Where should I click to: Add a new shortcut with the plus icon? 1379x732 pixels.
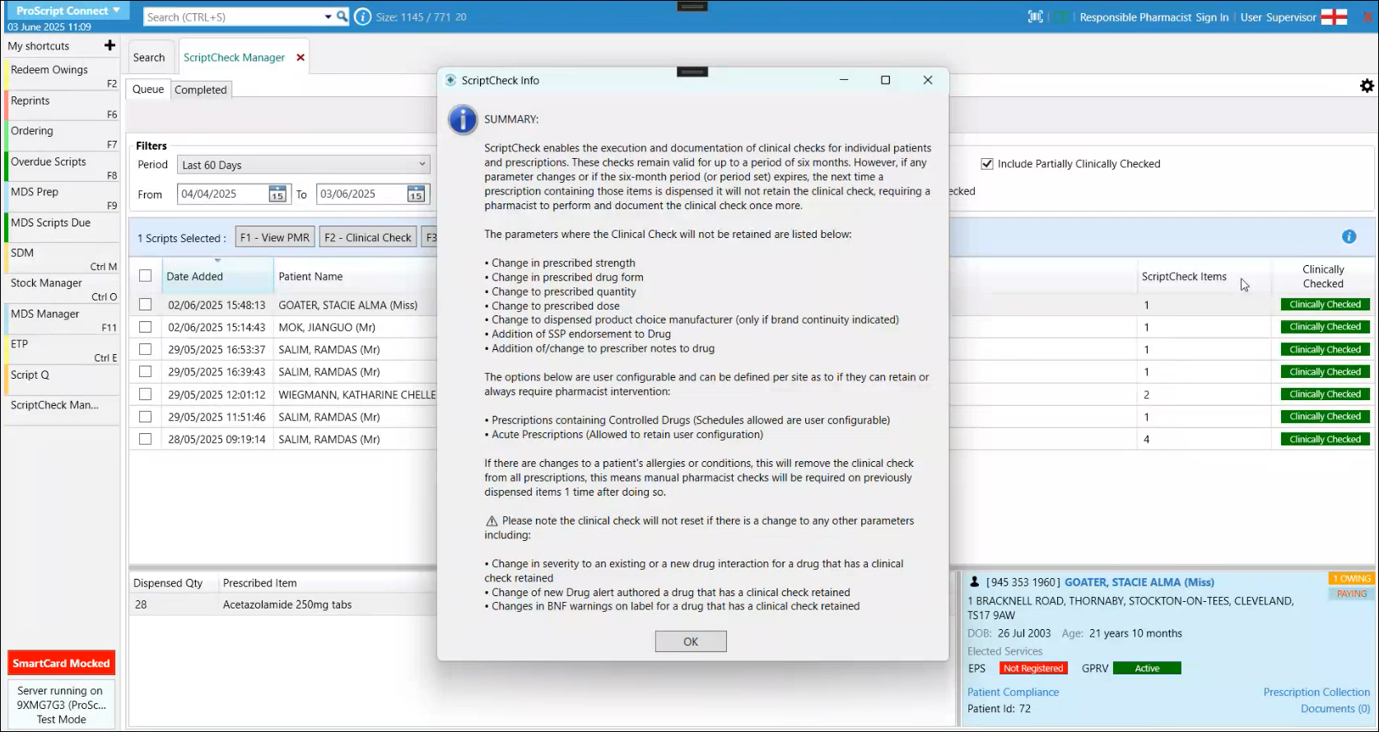click(x=109, y=45)
